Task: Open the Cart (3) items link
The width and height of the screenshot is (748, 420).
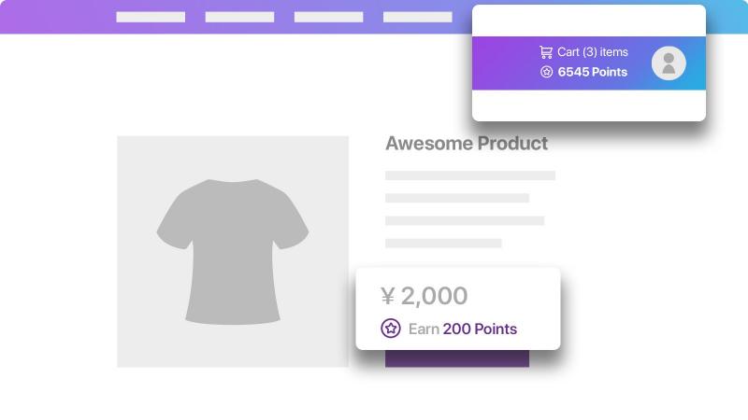Action: (593, 52)
